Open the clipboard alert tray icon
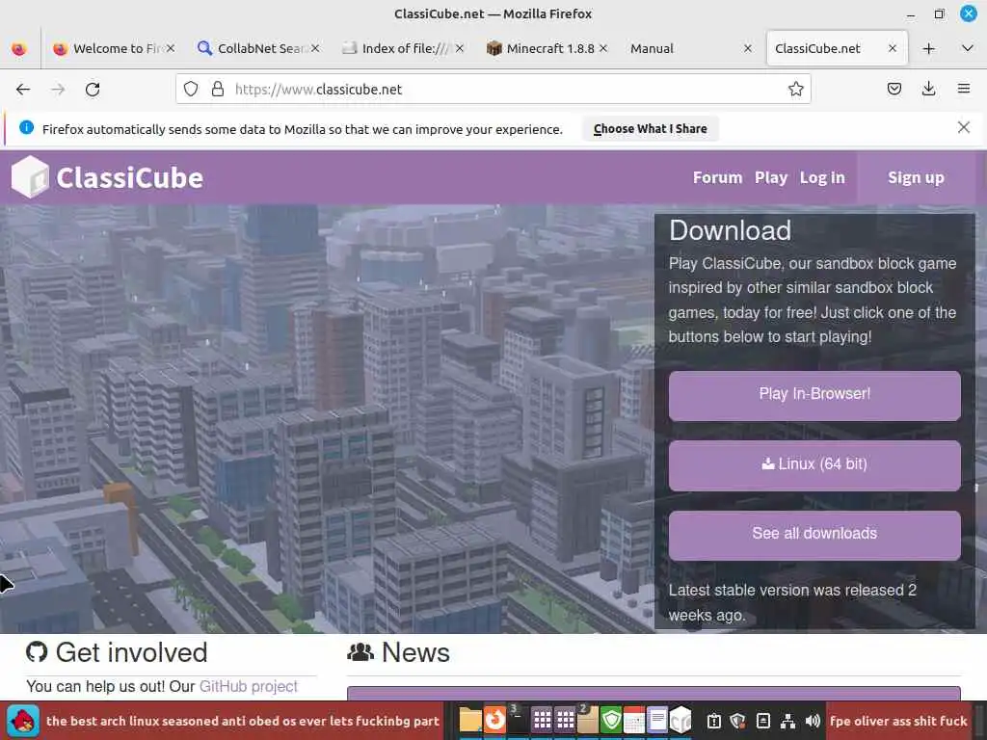987x740 pixels. [714, 721]
